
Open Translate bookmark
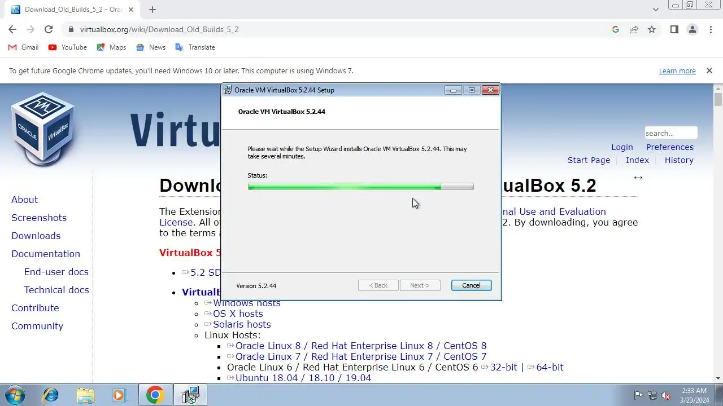click(195, 47)
